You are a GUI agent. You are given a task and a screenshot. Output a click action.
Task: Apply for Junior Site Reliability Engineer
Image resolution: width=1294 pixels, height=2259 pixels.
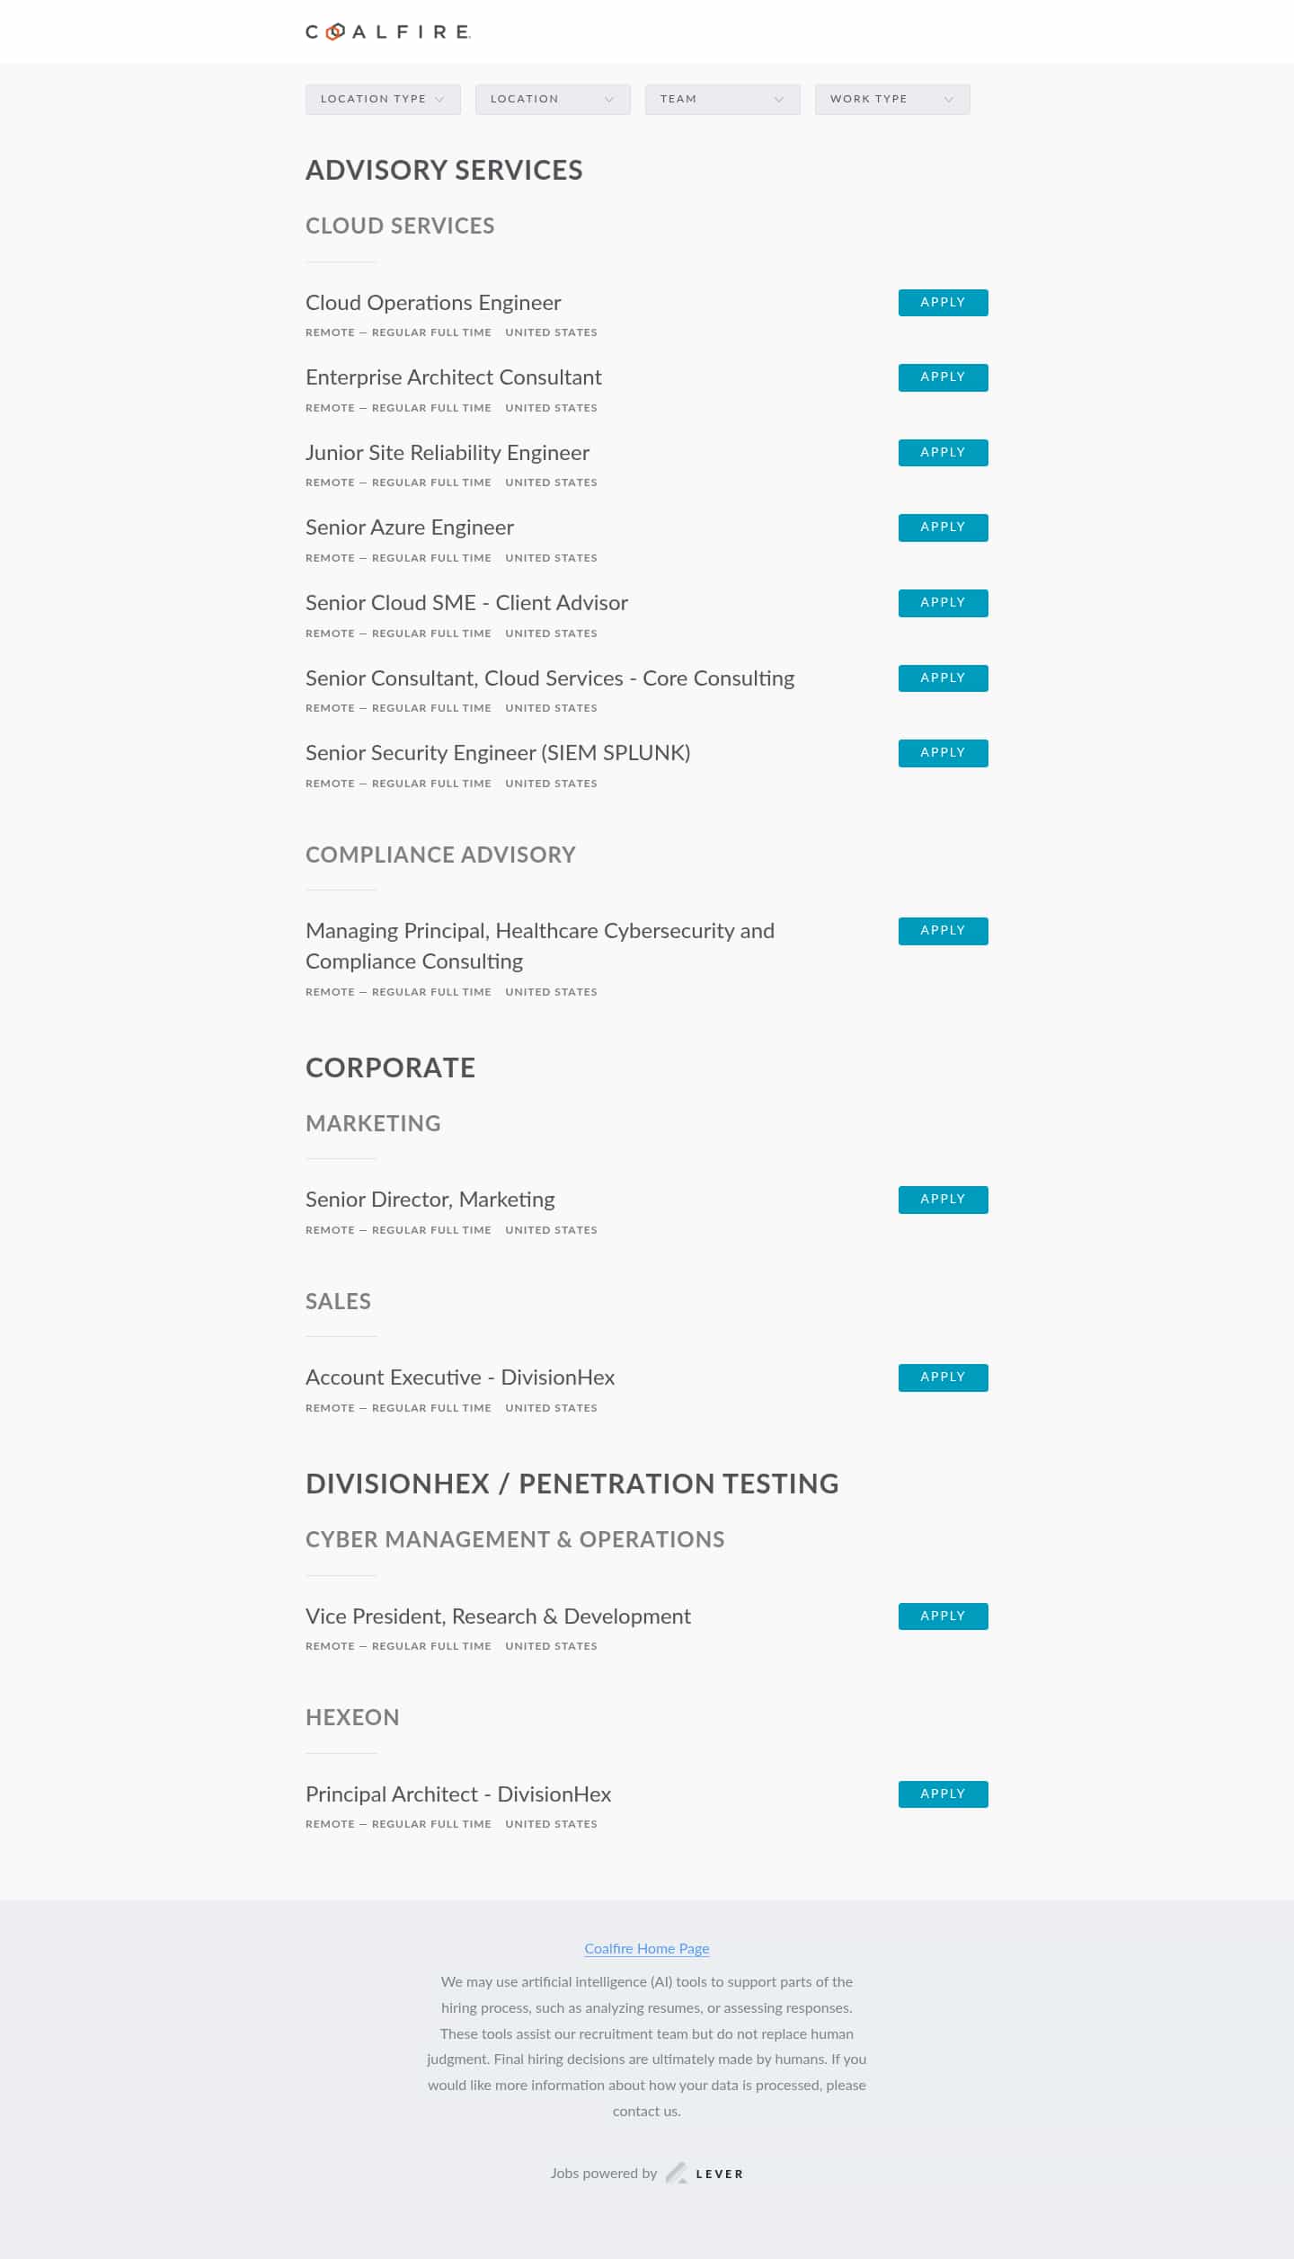pos(942,452)
